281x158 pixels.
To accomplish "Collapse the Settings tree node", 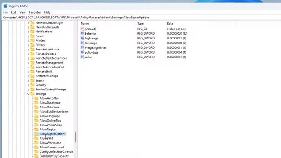I will (x=28, y=94).
